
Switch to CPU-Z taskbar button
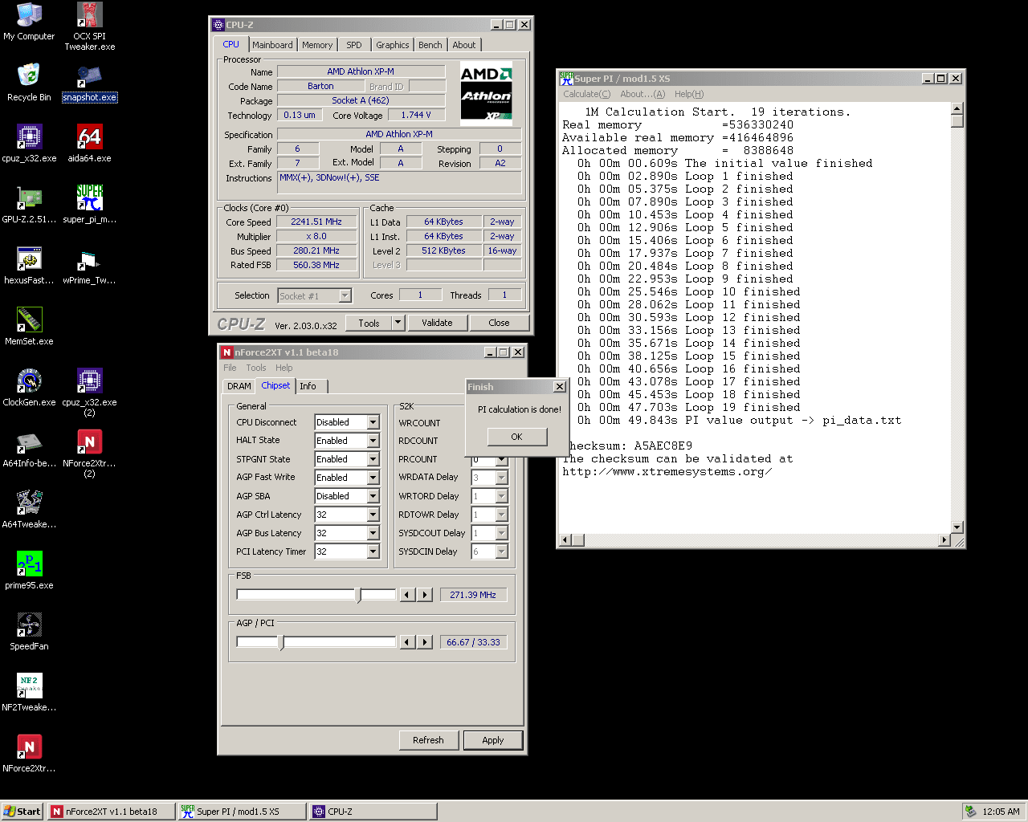[x=373, y=812]
